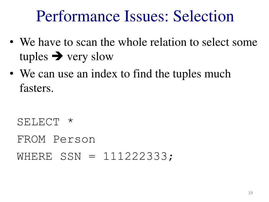
Task: Click the word 'index' in second bullet
Action: click(104, 74)
